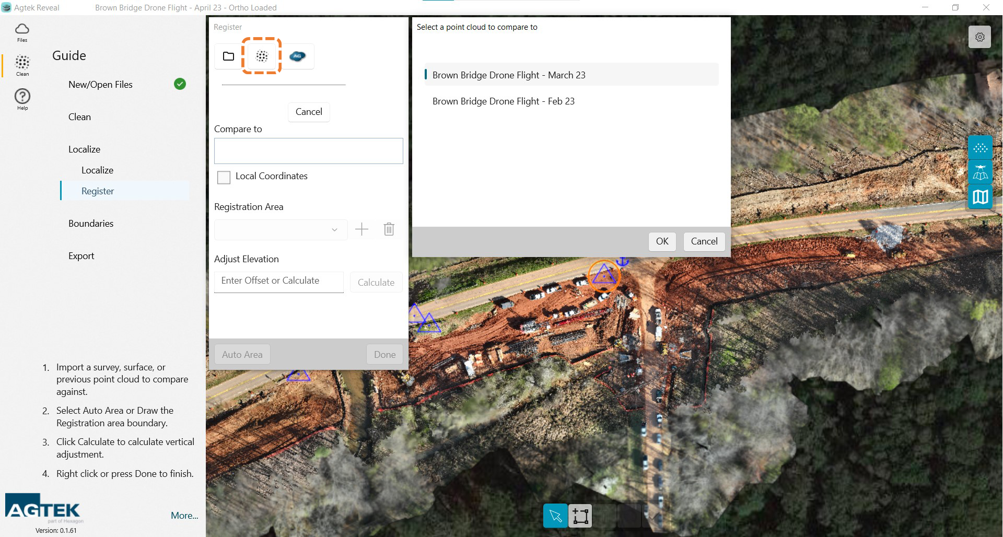Open the More... link
Viewport: 1003px width, 537px height.
pos(184,516)
